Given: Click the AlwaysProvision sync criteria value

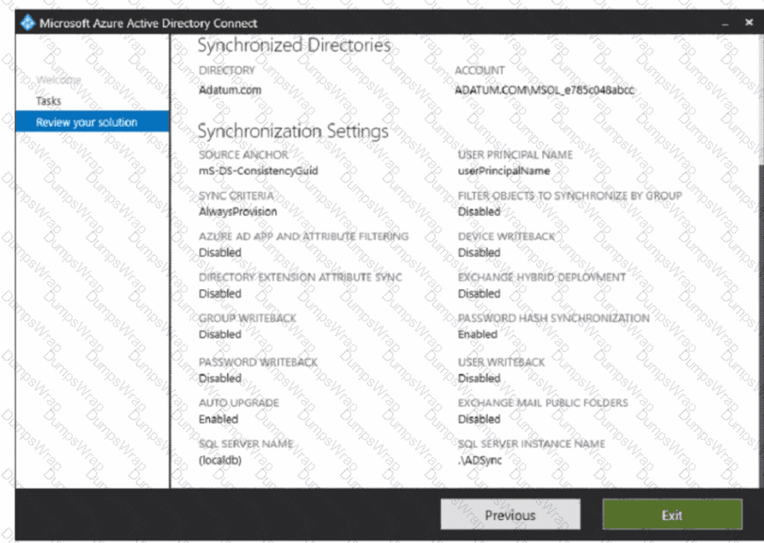Looking at the screenshot, I should 238,211.
